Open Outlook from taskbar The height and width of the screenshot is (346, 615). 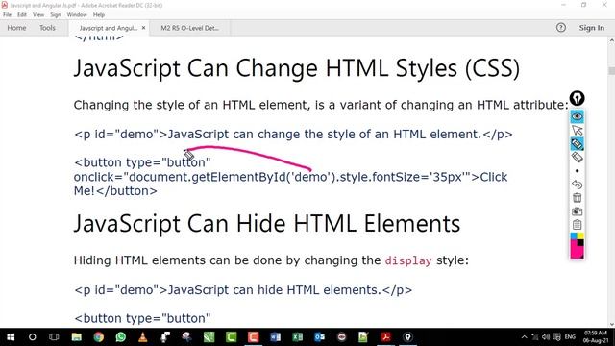(320, 337)
